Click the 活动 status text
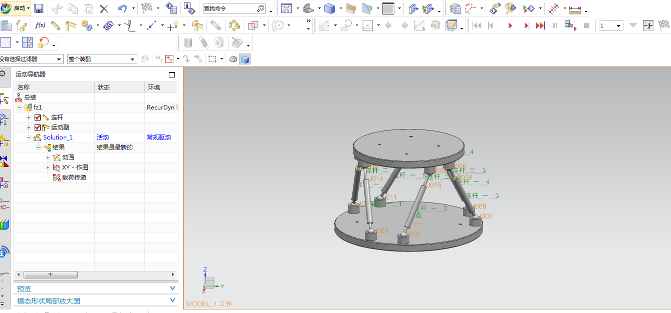 (103, 137)
